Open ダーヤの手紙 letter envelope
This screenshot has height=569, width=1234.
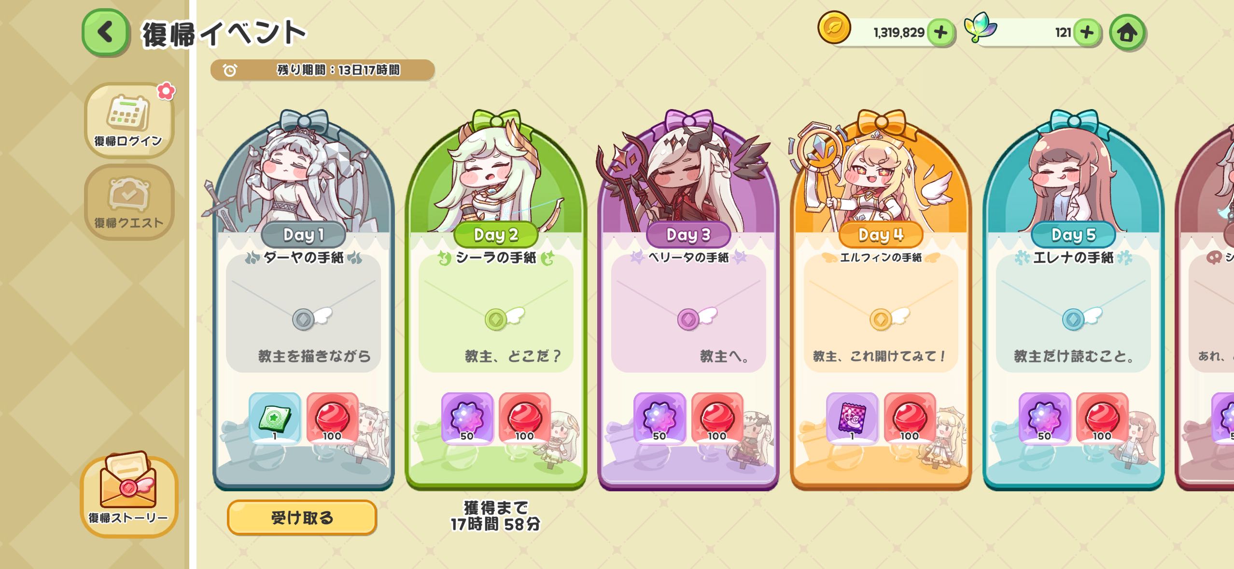coord(303,314)
